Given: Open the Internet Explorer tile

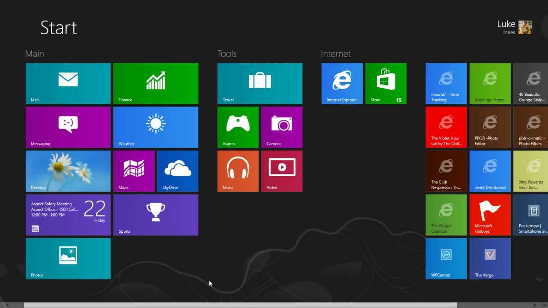Looking at the screenshot, I should pos(342,83).
